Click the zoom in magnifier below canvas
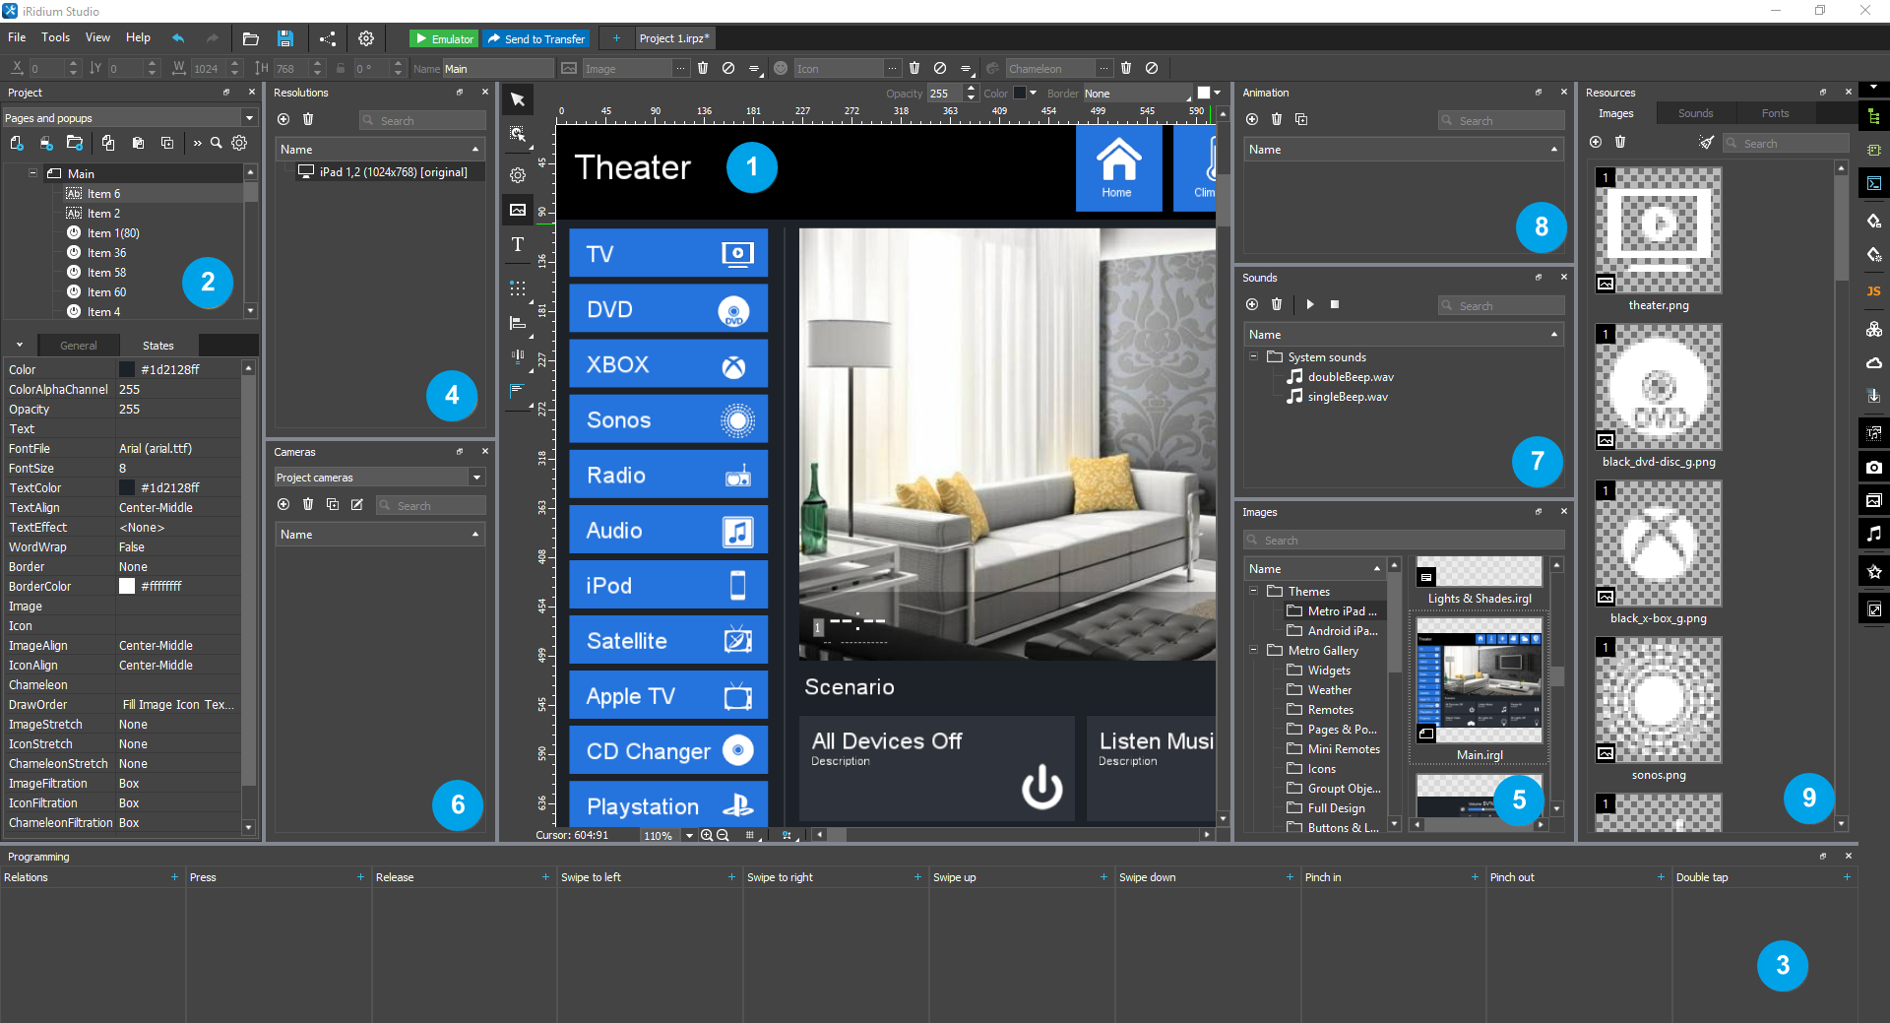1890x1023 pixels. [x=706, y=835]
